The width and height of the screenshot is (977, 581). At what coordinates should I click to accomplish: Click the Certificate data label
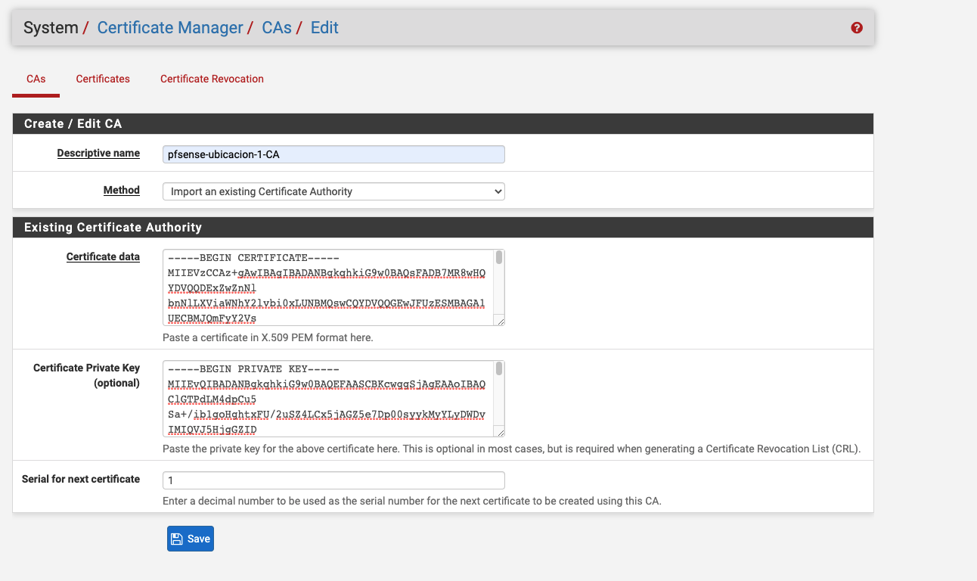[x=103, y=256]
